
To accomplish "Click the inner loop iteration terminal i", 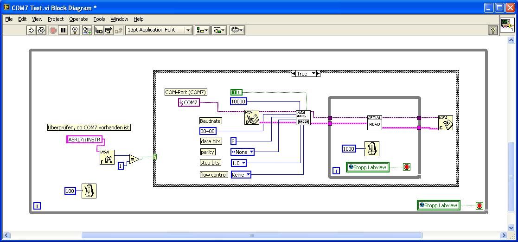I will [x=336, y=171].
